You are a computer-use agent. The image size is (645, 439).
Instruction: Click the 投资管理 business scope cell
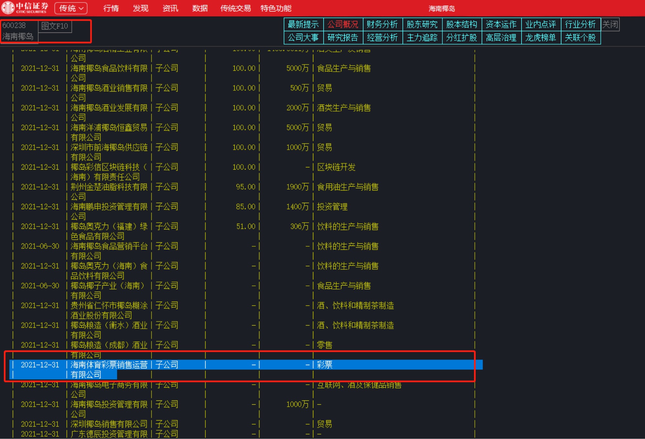pyautogui.click(x=332, y=206)
